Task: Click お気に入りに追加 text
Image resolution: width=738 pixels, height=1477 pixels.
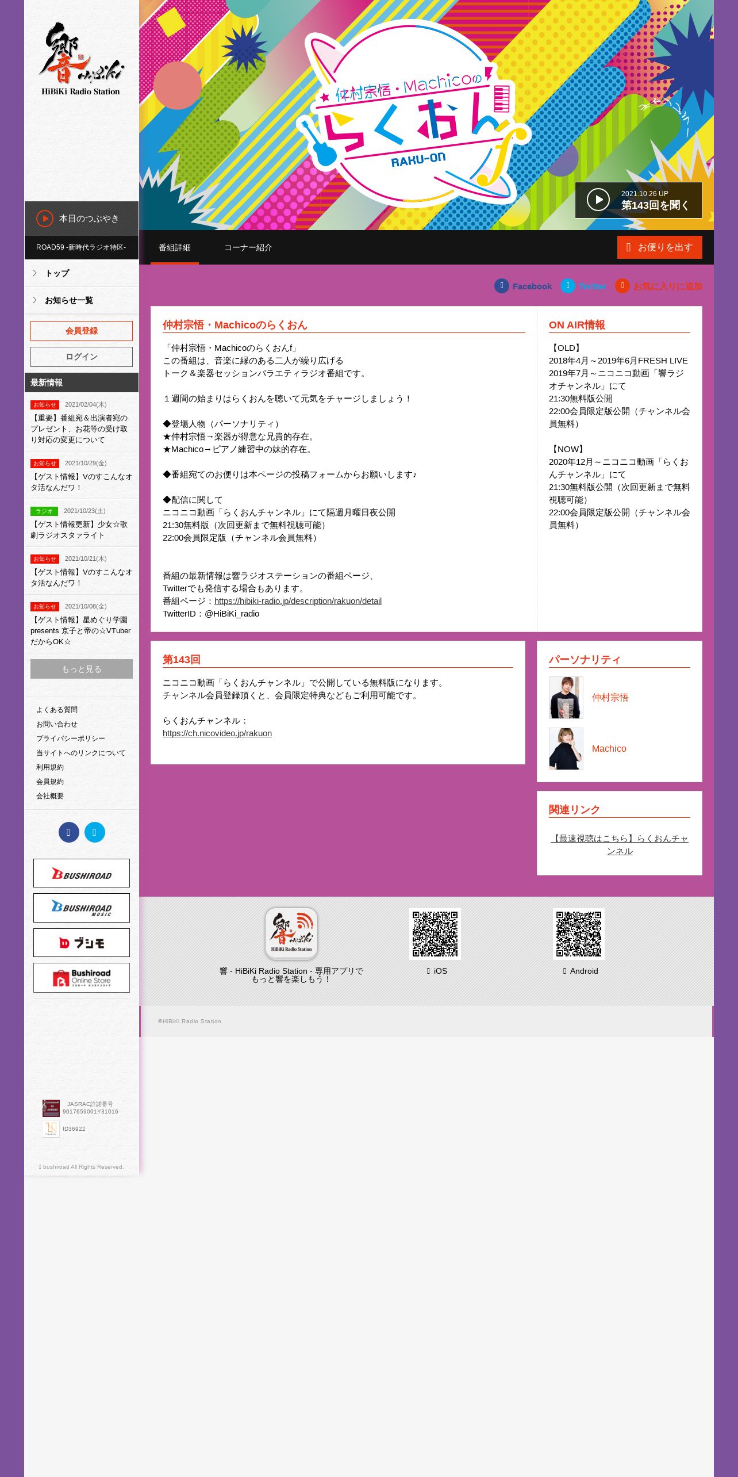Action: pyautogui.click(x=668, y=286)
